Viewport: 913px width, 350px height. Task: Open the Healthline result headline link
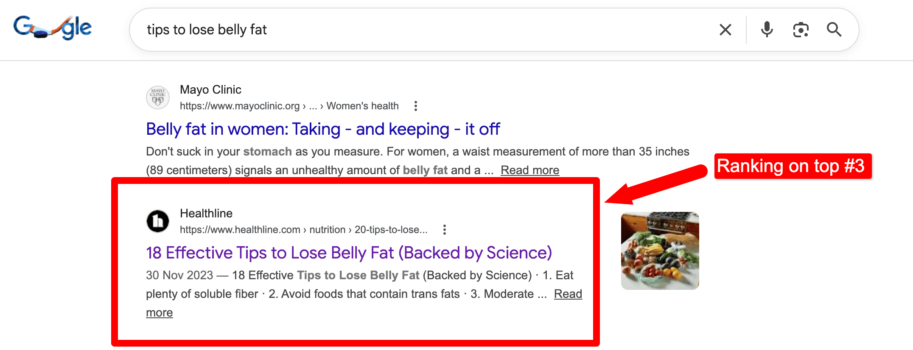pyautogui.click(x=348, y=253)
